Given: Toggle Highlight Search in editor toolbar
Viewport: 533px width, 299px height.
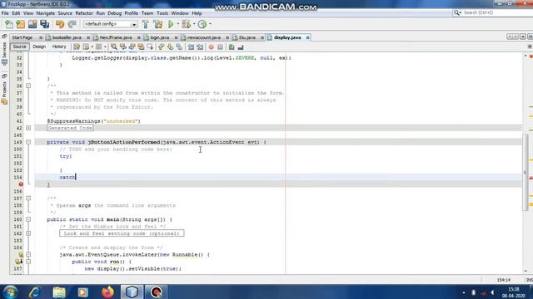Looking at the screenshot, I should (x=141, y=47).
